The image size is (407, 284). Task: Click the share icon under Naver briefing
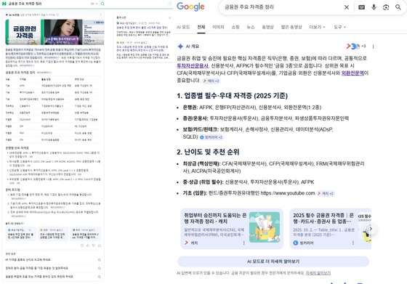coord(99,246)
